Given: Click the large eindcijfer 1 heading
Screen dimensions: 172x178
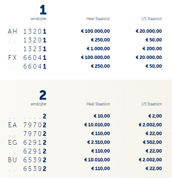Looking at the screenshot, I should [x=43, y=10].
